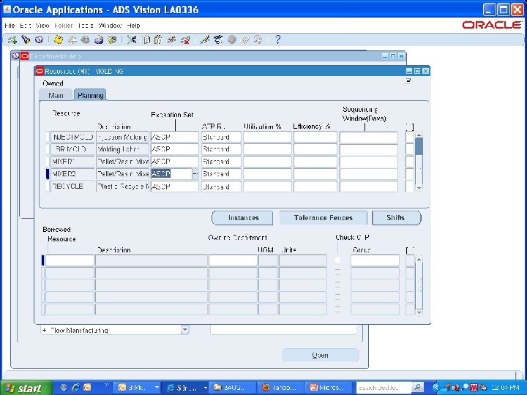Click down arrow of borrowed resources scrollbar
The image size is (527, 395).
(x=419, y=312)
